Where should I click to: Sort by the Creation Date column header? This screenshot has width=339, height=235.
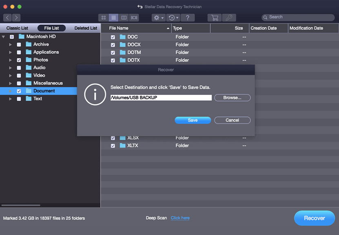coord(269,28)
